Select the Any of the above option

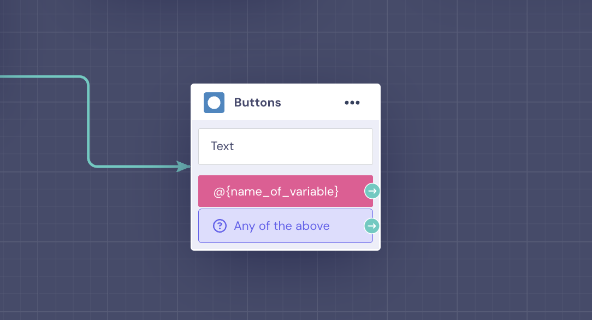click(286, 226)
